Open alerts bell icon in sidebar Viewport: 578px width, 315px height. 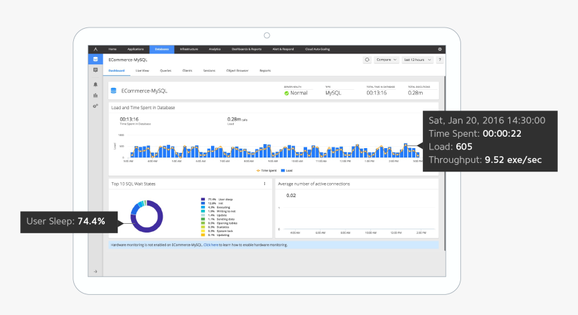pyautogui.click(x=95, y=84)
